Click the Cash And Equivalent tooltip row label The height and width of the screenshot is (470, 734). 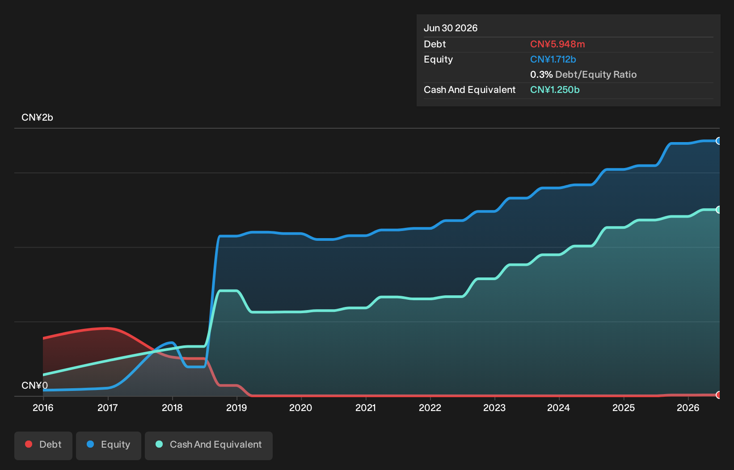point(469,90)
